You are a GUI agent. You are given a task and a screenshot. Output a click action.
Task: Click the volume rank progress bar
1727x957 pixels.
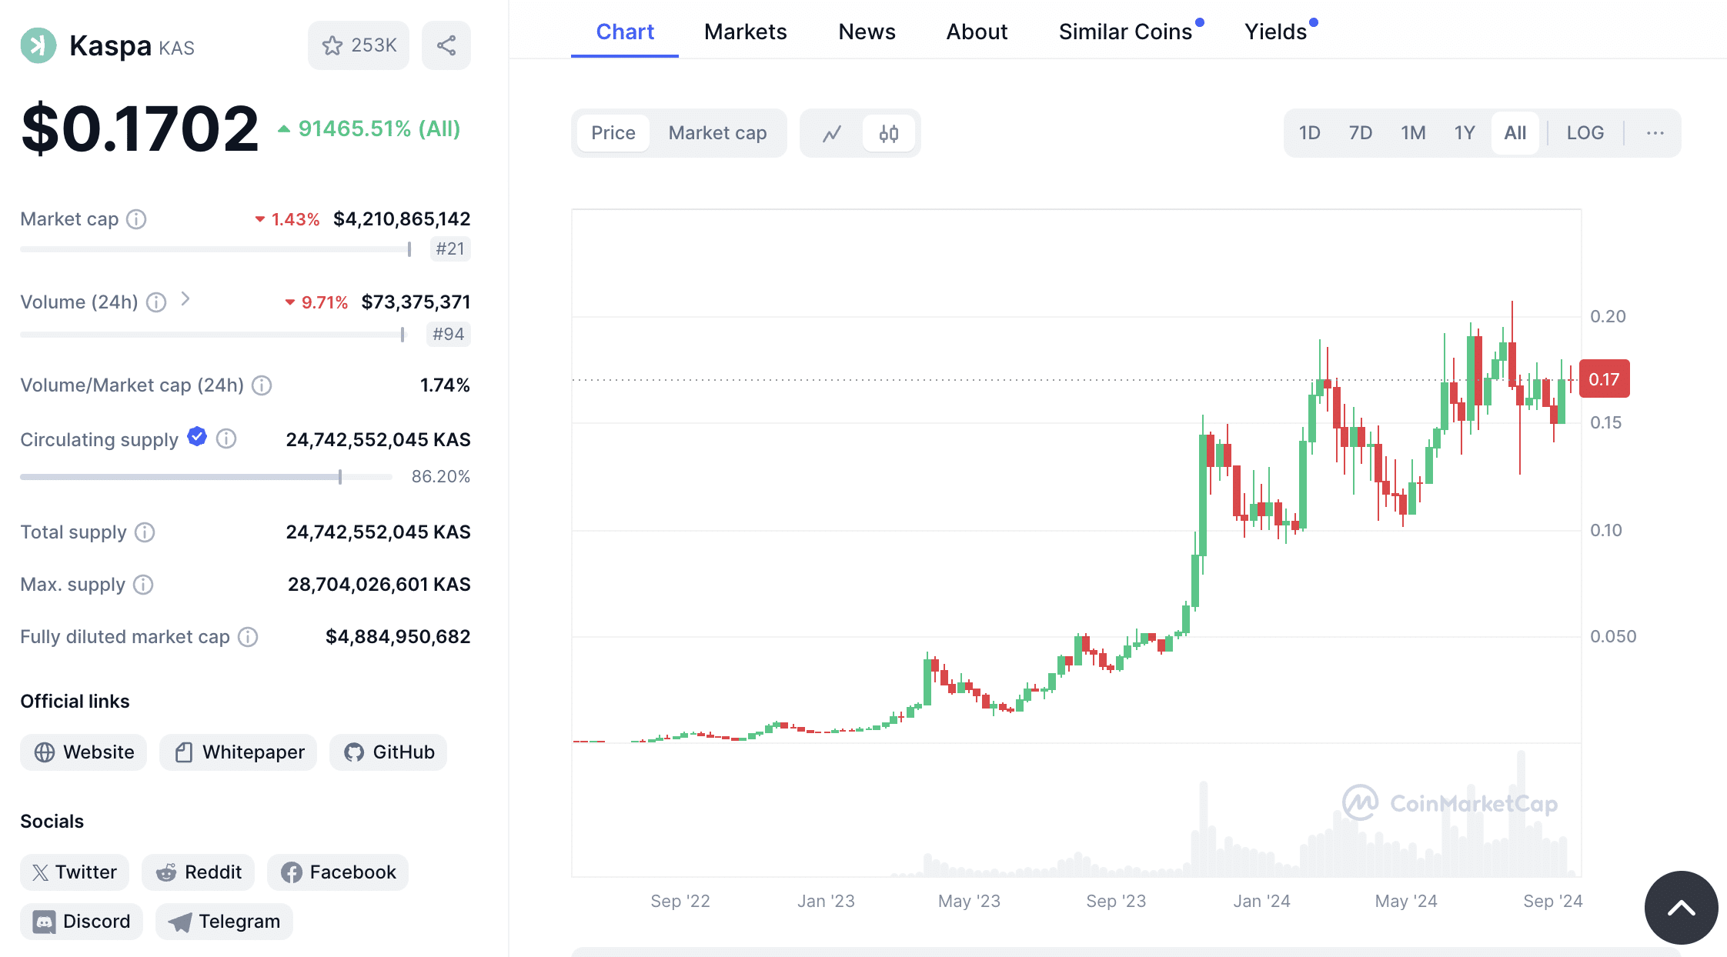[212, 335]
